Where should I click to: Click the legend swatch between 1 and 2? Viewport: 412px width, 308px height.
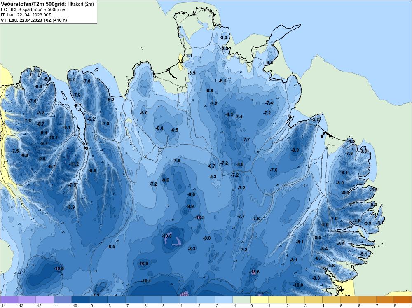[x=277, y=300]
